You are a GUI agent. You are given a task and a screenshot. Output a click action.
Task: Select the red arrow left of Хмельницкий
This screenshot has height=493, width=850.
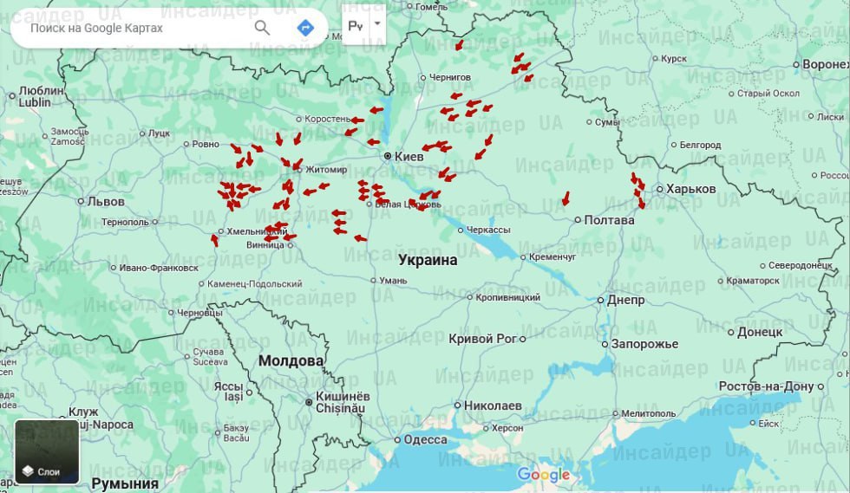pyautogui.click(x=214, y=240)
